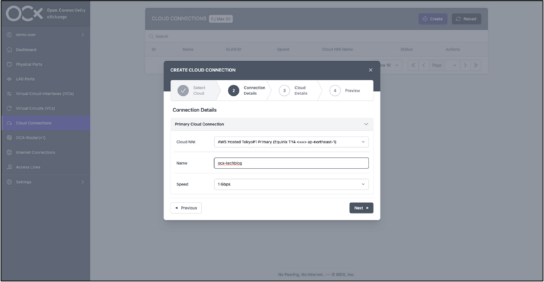Viewport: 544px width, 282px height.
Task: Click the Virtual Circuits icon
Action: 10,108
